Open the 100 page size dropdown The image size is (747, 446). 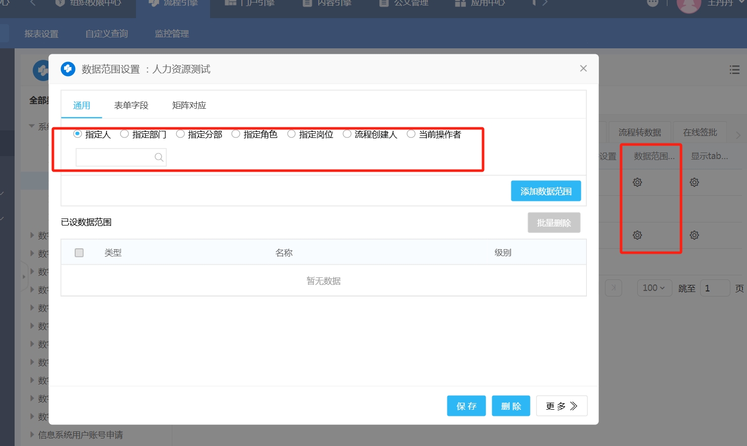(654, 288)
